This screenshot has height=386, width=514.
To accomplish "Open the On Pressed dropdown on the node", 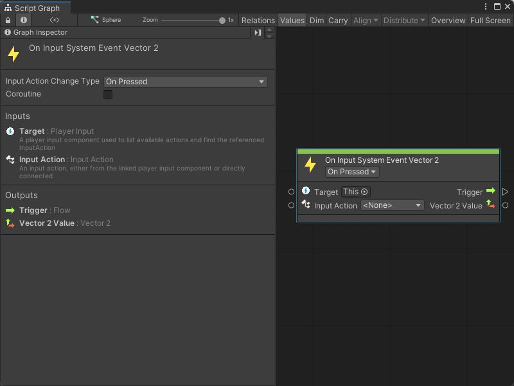I will [x=351, y=172].
